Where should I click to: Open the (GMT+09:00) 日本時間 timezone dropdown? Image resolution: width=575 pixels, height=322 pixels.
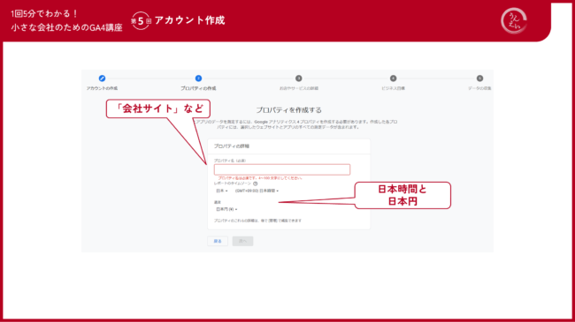click(x=257, y=191)
